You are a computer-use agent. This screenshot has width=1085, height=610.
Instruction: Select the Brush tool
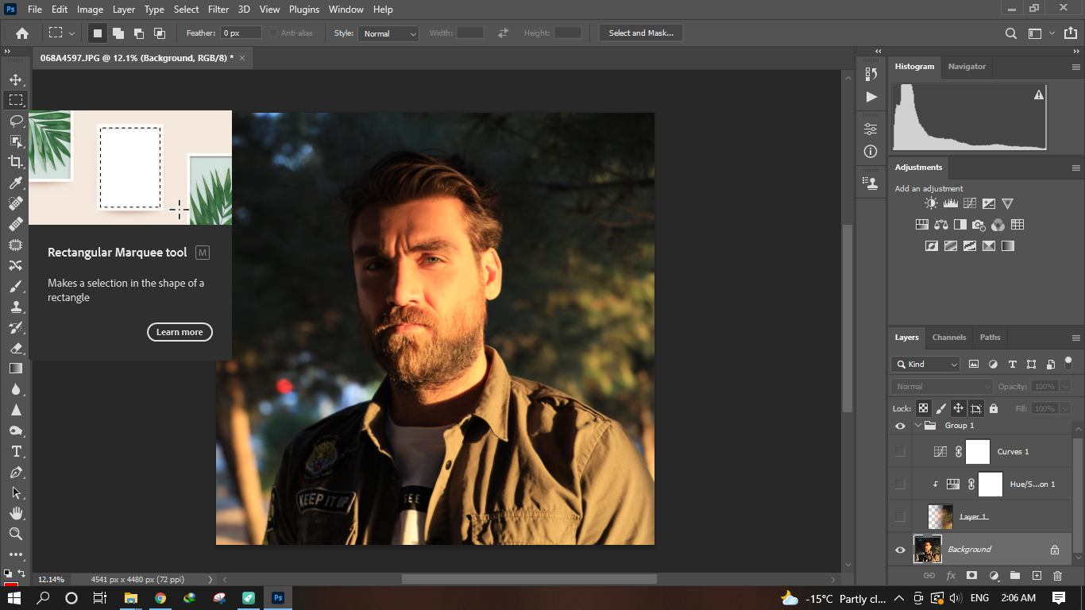[x=15, y=286]
